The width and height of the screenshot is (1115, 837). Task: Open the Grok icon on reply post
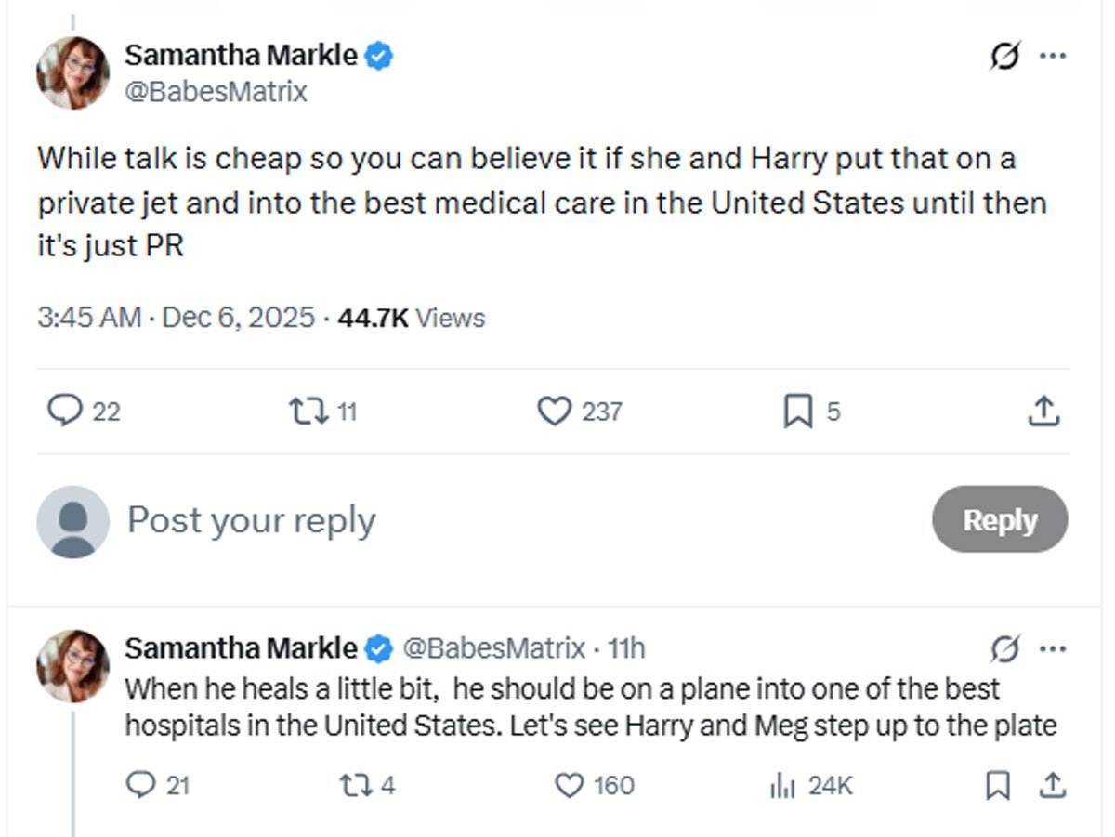click(1005, 648)
